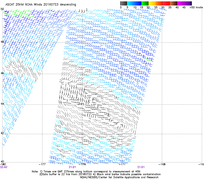This screenshot has width=204, height=179.
Task: Click the "40" knots tick label under color bar
Action: (177, 7)
